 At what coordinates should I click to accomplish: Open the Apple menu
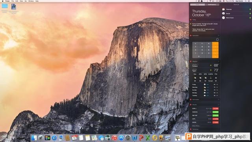[x=2, y=1]
